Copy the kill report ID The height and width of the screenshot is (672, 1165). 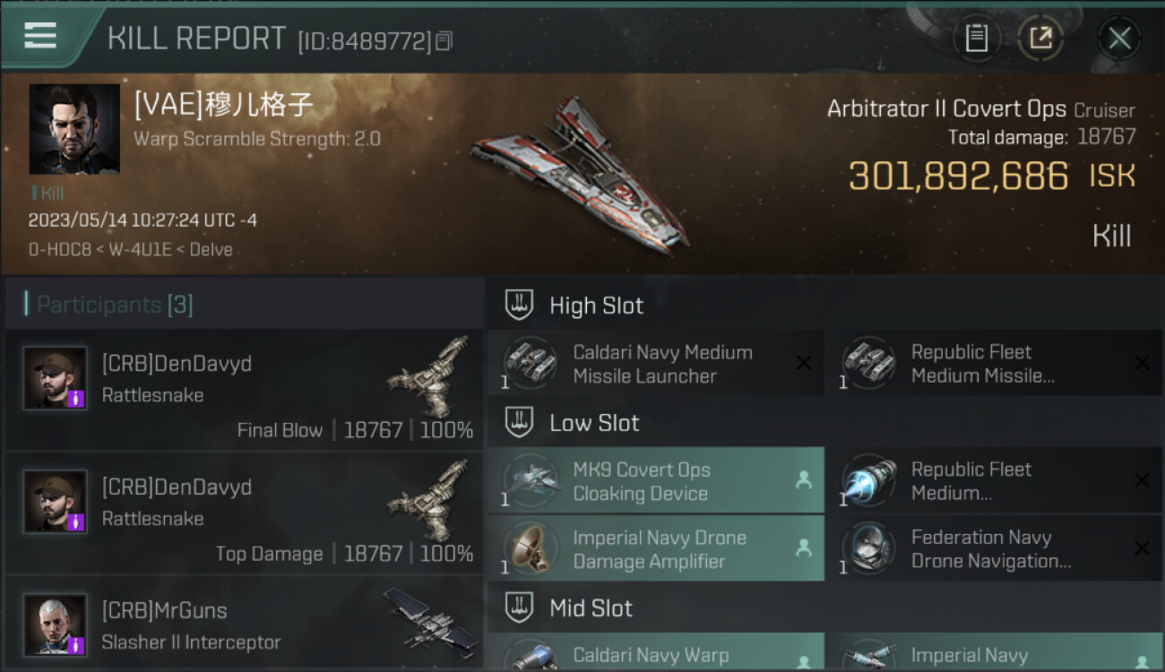coord(445,41)
